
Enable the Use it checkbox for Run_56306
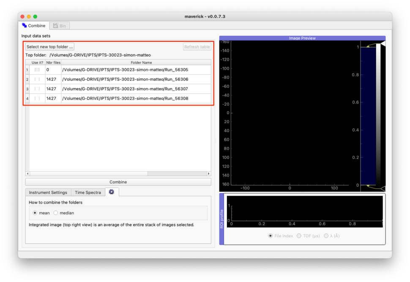(37, 79)
